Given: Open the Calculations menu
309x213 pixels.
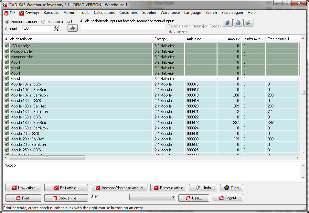Looking at the screenshot, I should [104, 13].
